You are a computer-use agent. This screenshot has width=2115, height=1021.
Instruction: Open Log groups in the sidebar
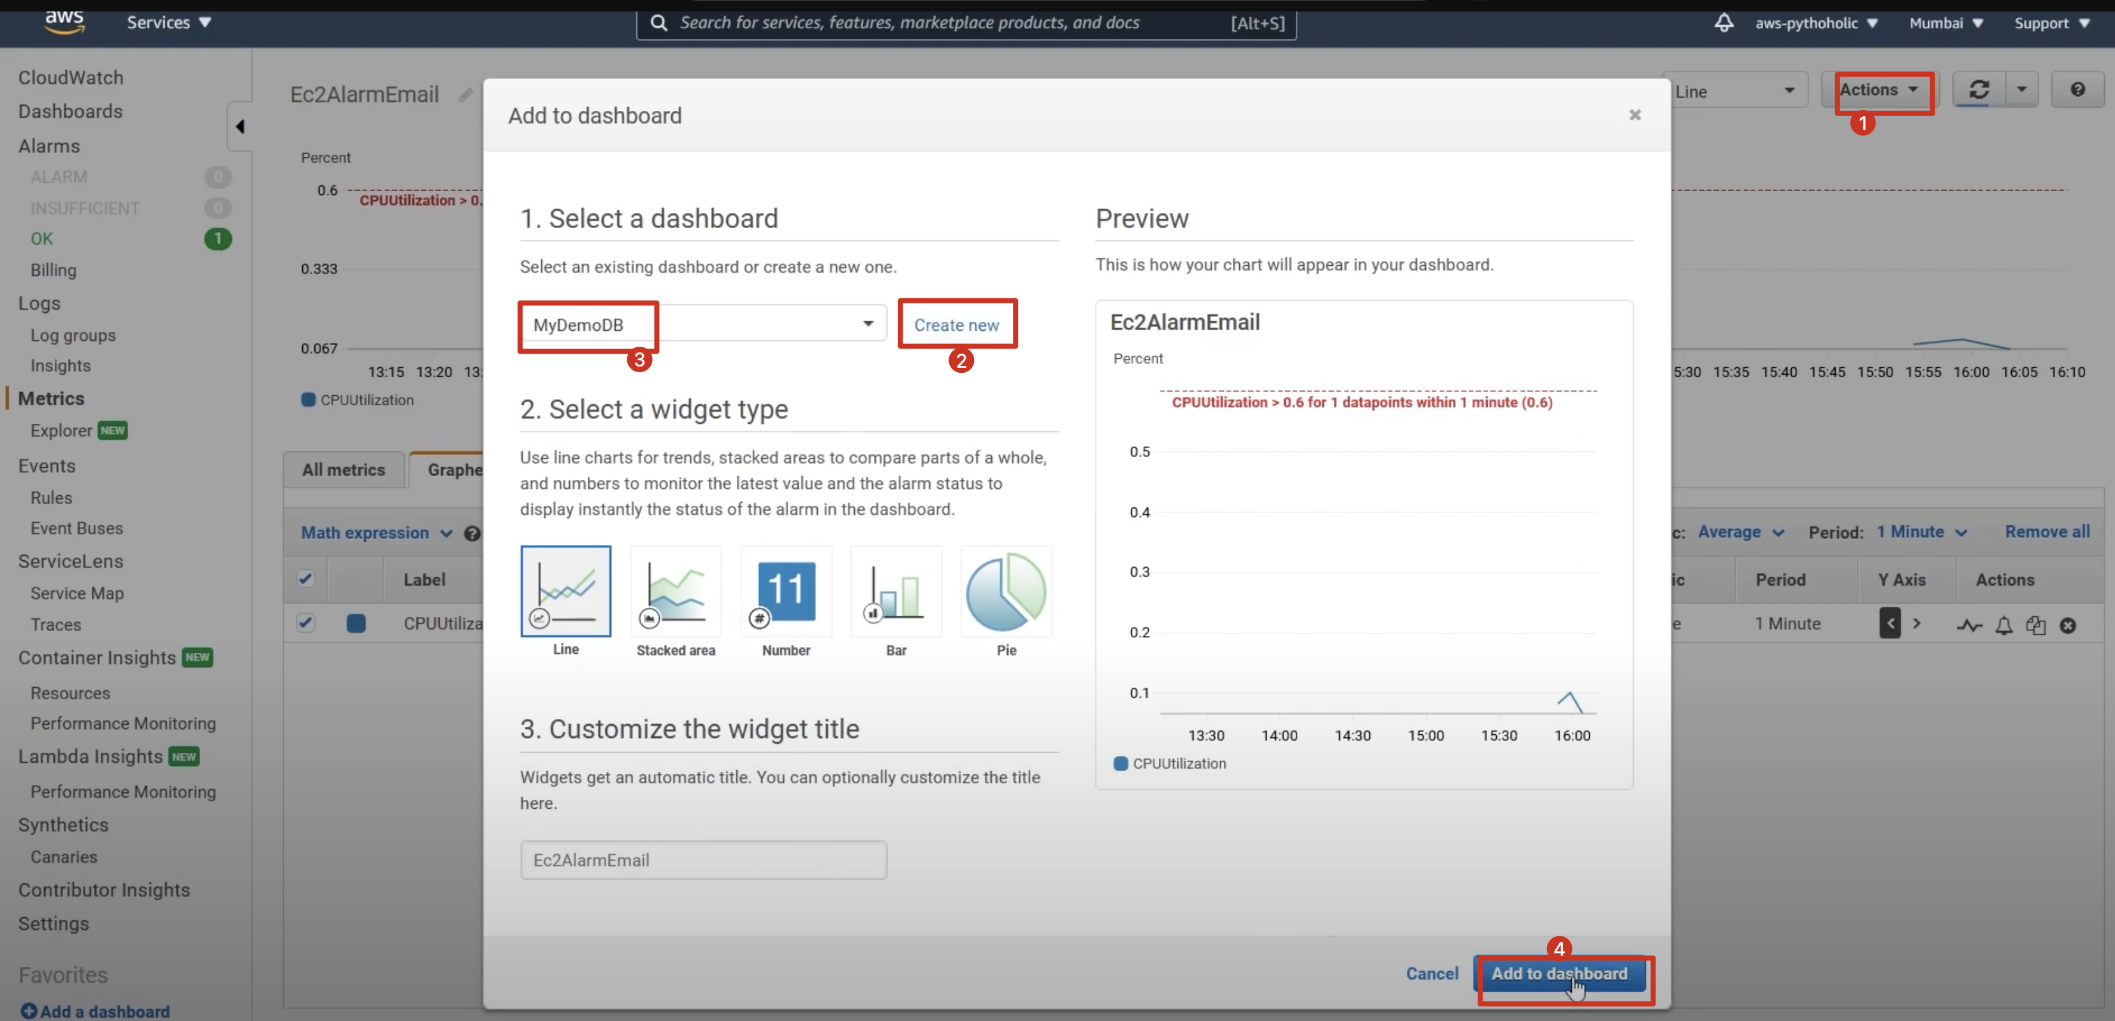pos(73,335)
